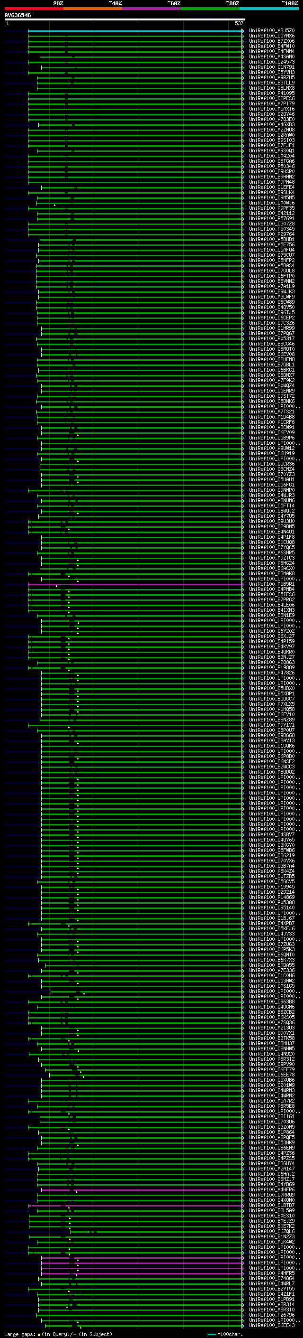Open UniRef100_A8QDQ2 entry

coord(272,772)
